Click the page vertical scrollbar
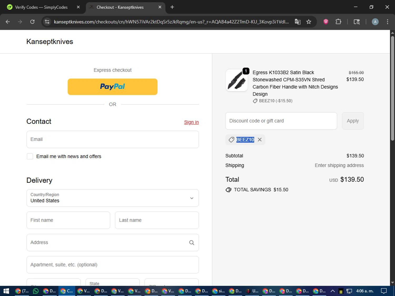 pyautogui.click(x=392, y=88)
